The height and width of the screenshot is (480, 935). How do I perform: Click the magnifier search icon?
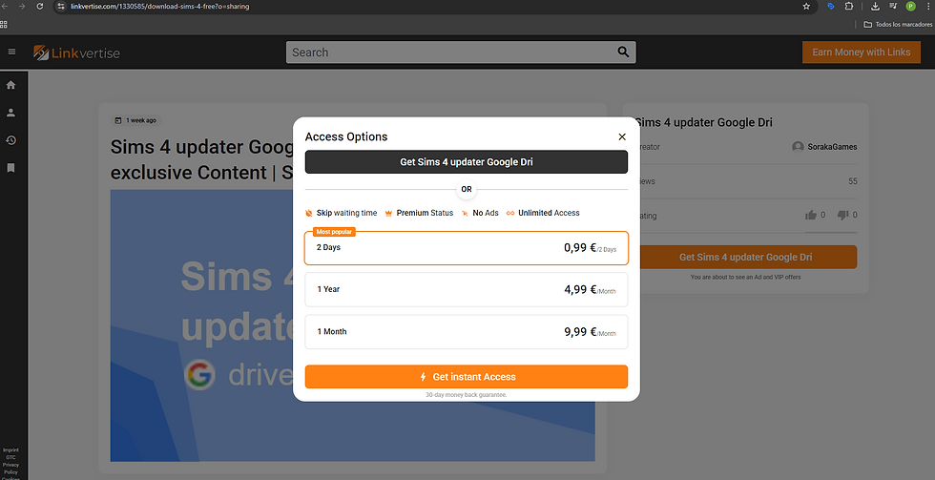pyautogui.click(x=623, y=52)
